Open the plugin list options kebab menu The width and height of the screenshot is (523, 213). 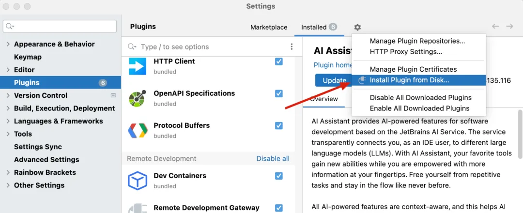292,47
